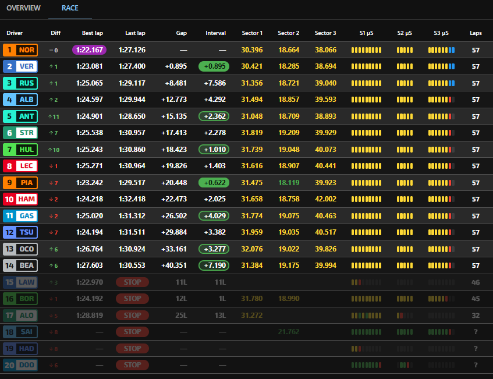Click the Sector 3 column header
493x379 pixels.
325,33
